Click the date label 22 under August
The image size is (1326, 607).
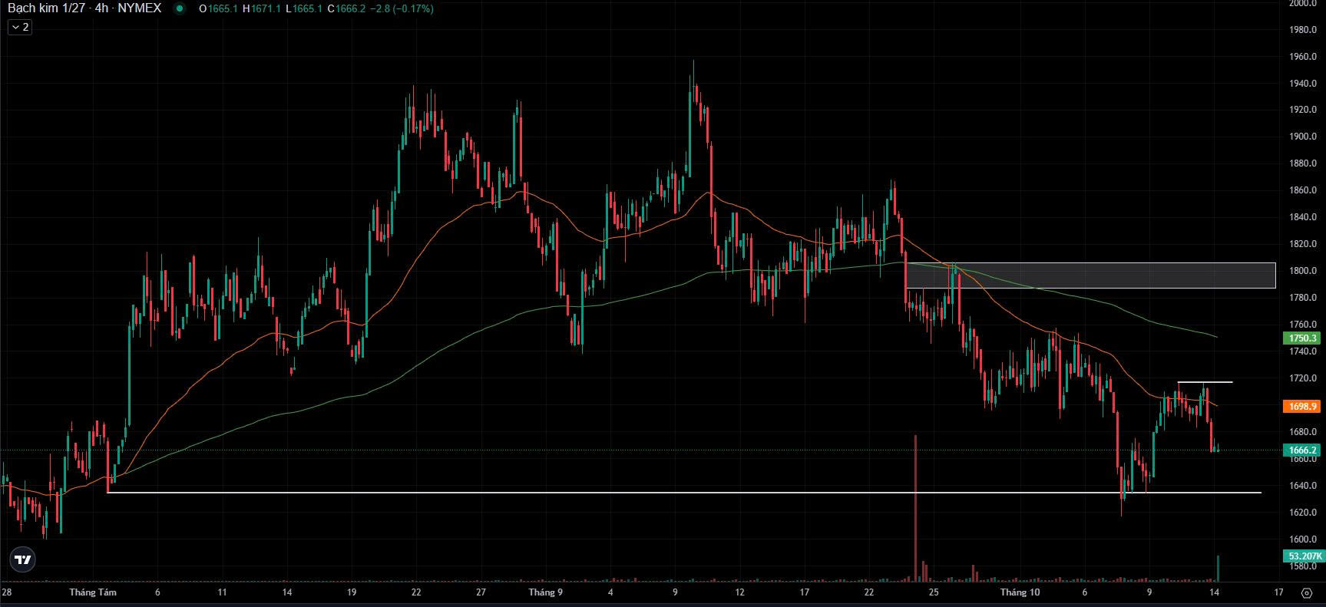415,592
